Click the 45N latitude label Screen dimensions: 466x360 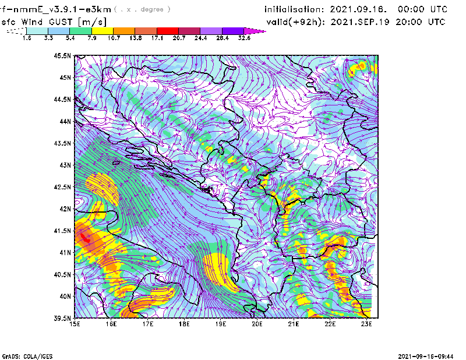(65, 77)
